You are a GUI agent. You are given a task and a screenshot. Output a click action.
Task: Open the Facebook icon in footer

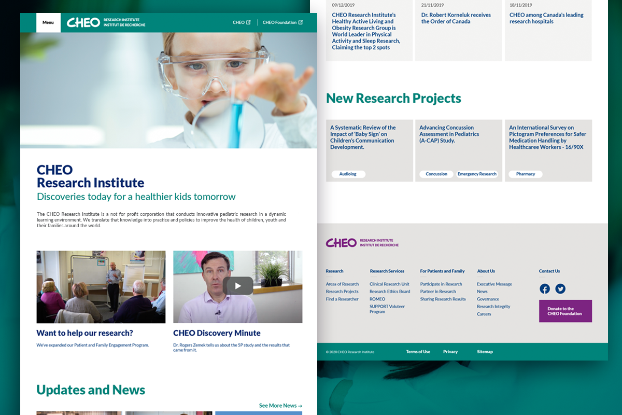[x=545, y=289]
